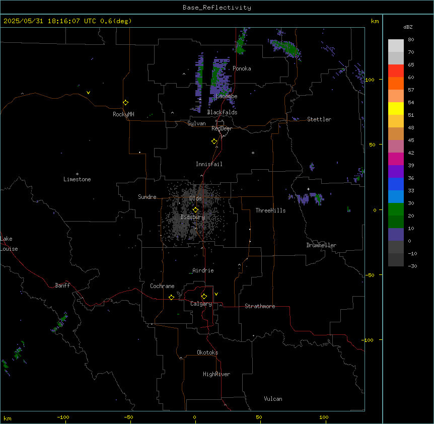The width and height of the screenshot is (434, 424).
Task: Click the Limestone label
Action: [77, 179]
